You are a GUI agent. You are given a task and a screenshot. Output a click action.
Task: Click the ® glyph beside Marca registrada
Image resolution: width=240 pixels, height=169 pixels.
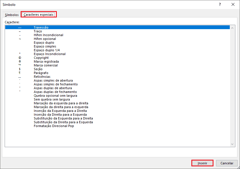20,61
